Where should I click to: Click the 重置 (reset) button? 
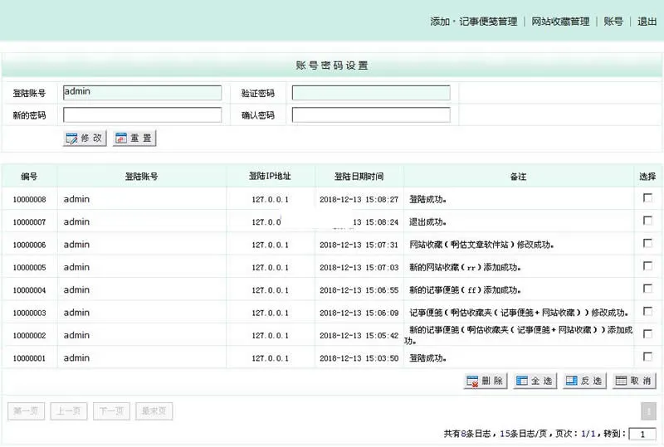pyautogui.click(x=134, y=138)
